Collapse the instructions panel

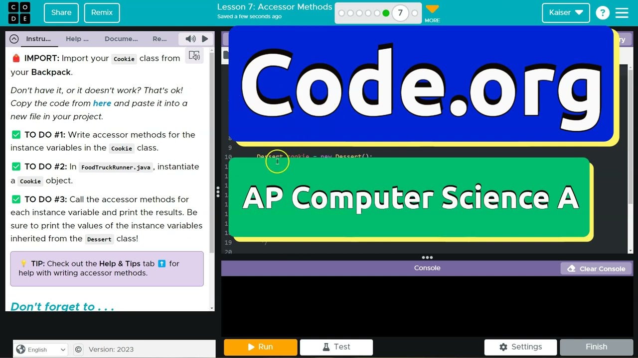click(x=14, y=39)
